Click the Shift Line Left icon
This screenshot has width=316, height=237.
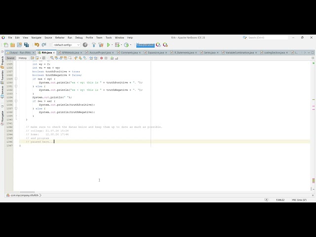point(91,58)
